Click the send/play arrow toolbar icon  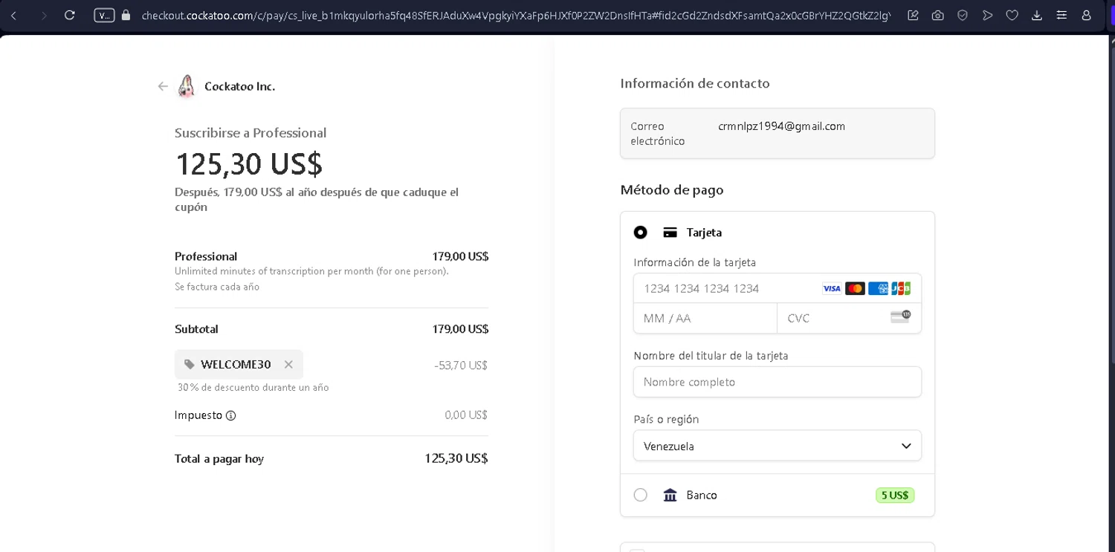(x=987, y=15)
